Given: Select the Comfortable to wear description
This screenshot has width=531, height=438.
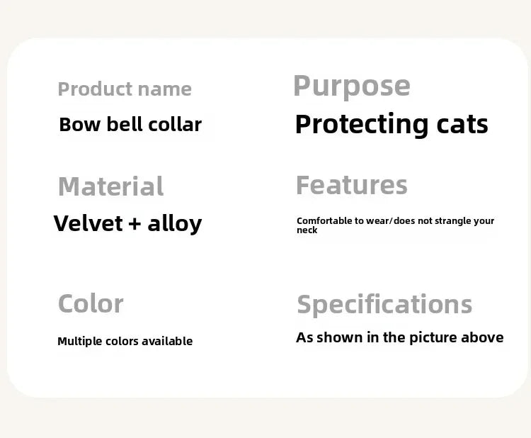Looking at the screenshot, I should (395, 225).
